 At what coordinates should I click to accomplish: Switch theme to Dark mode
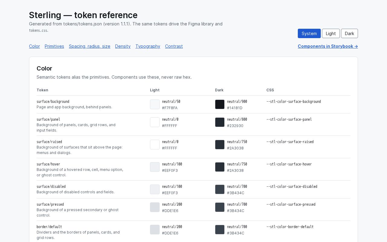(x=349, y=34)
